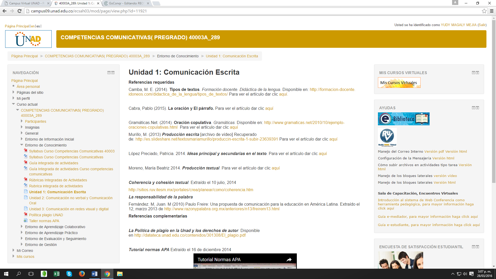This screenshot has width=496, height=279.
Task: Hide the Navegación block
Action: [109, 73]
